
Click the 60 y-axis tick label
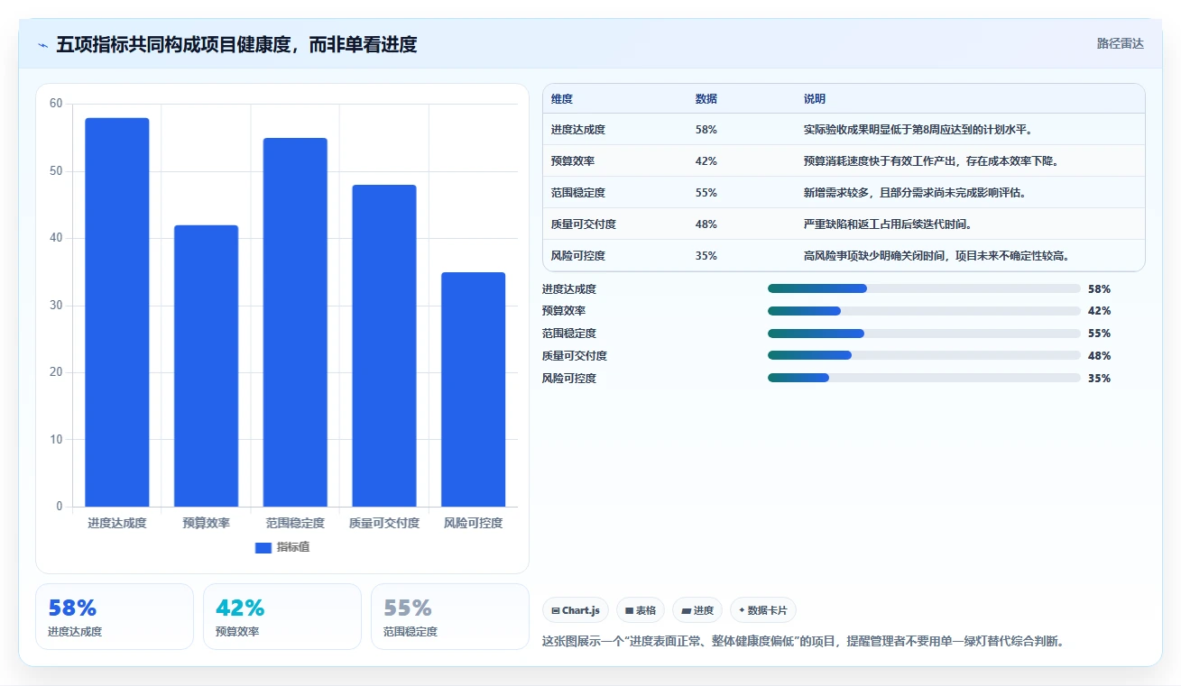(56, 104)
